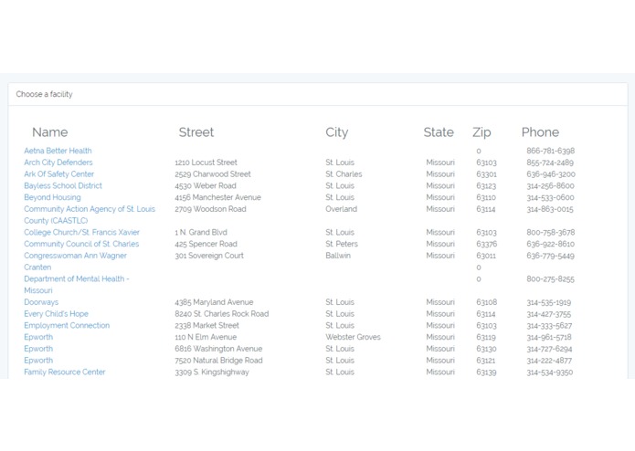
Task: Click street cell '3309 S. Kingshighway'
Action: pyautogui.click(x=212, y=372)
